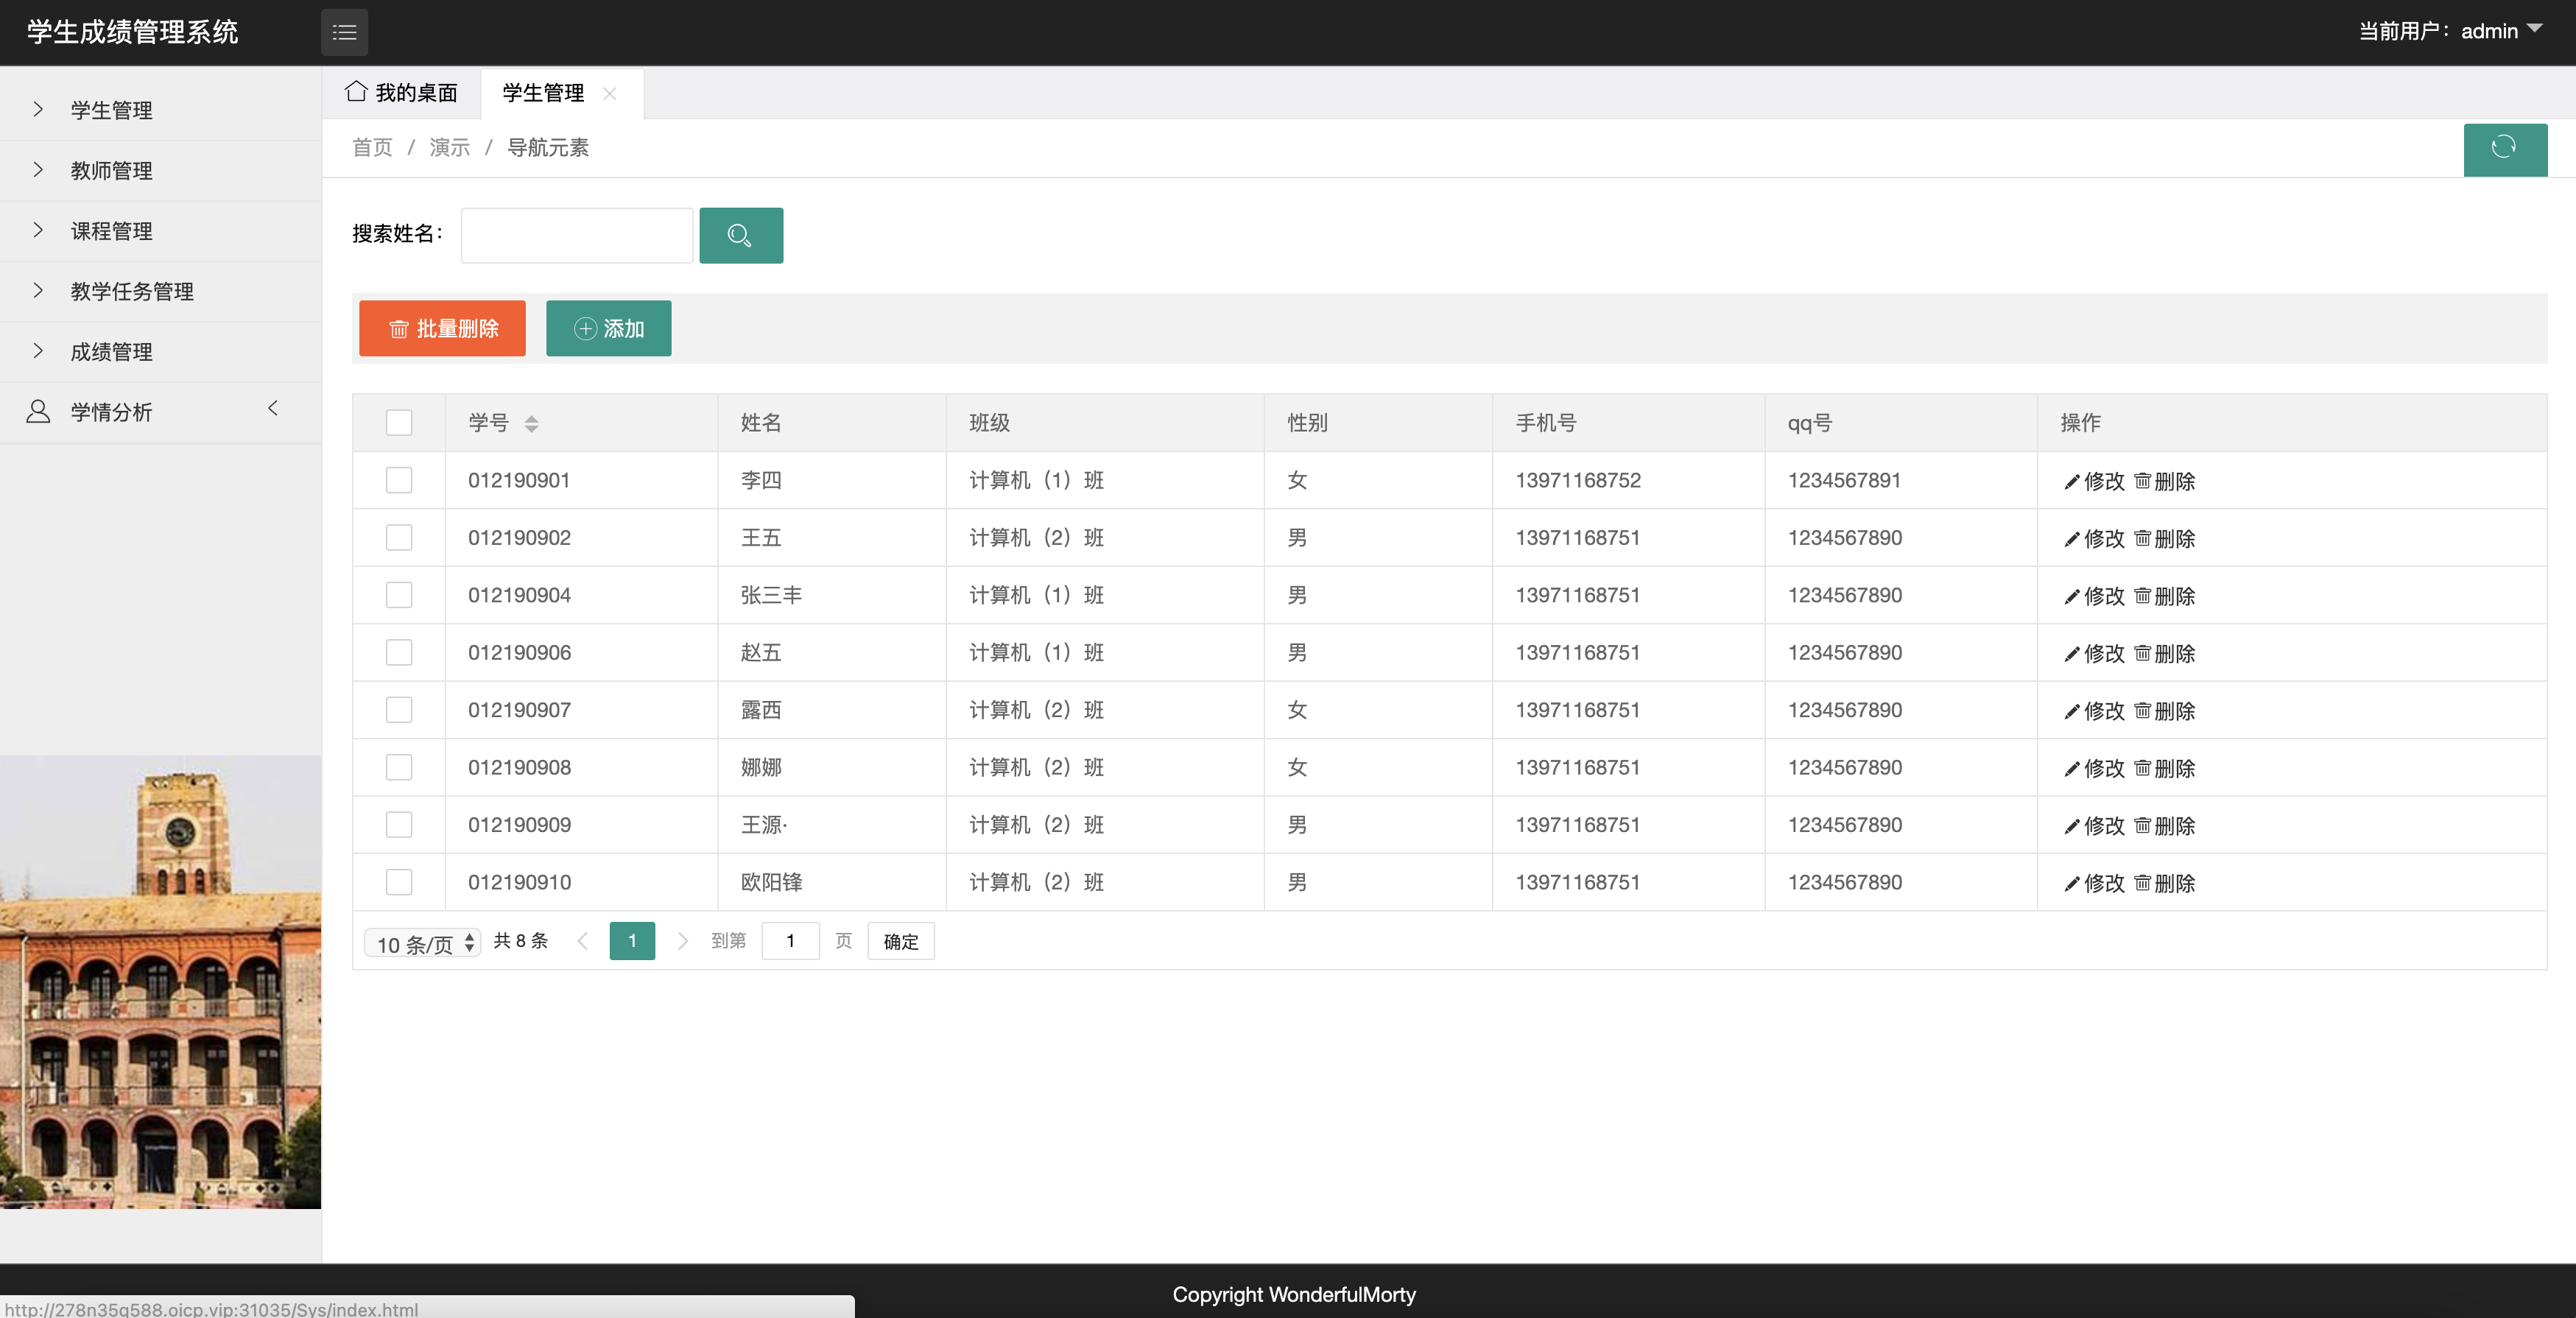
Task: Click the green refresh icon button
Action: [2504, 148]
